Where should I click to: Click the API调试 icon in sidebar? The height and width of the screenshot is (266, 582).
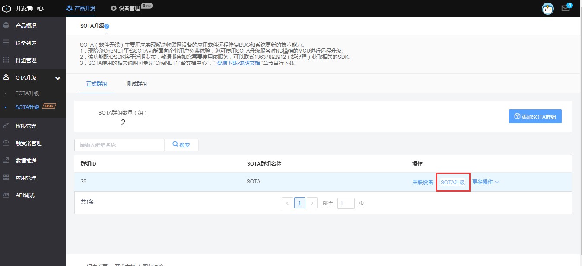point(6,195)
